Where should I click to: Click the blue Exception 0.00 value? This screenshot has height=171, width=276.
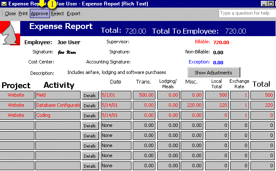pos(218,63)
